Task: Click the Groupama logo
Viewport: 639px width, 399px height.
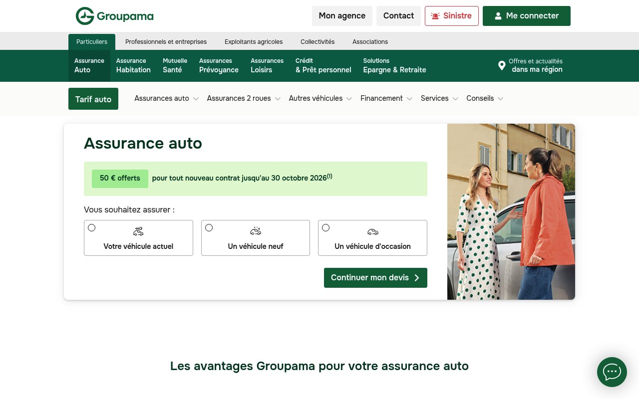Action: coord(115,16)
